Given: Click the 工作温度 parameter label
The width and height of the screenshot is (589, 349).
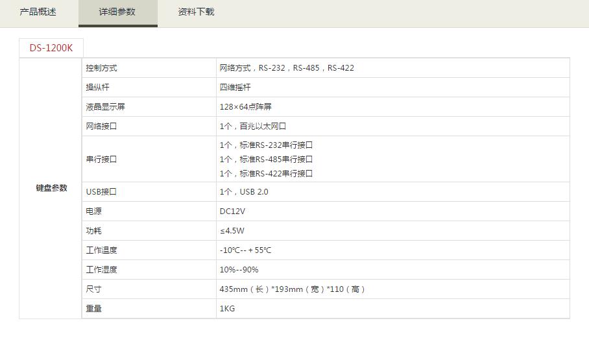Looking at the screenshot, I should pyautogui.click(x=102, y=250).
